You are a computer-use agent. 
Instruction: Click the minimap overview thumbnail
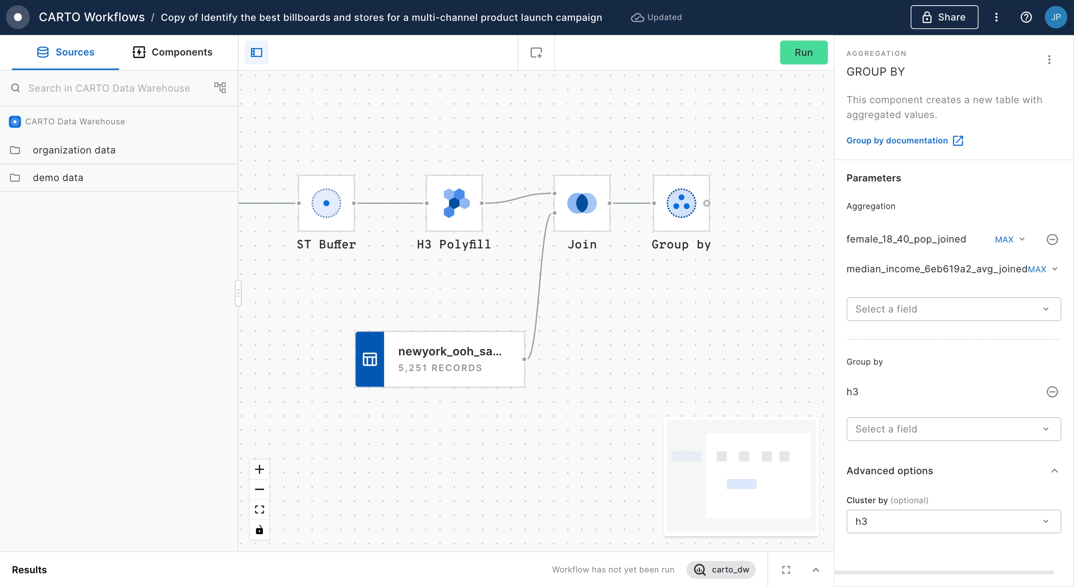(x=741, y=476)
